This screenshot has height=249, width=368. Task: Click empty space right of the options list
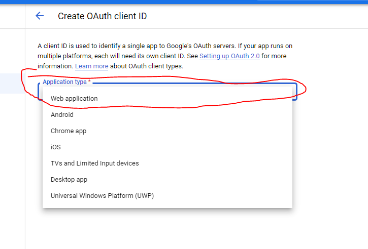click(330, 152)
